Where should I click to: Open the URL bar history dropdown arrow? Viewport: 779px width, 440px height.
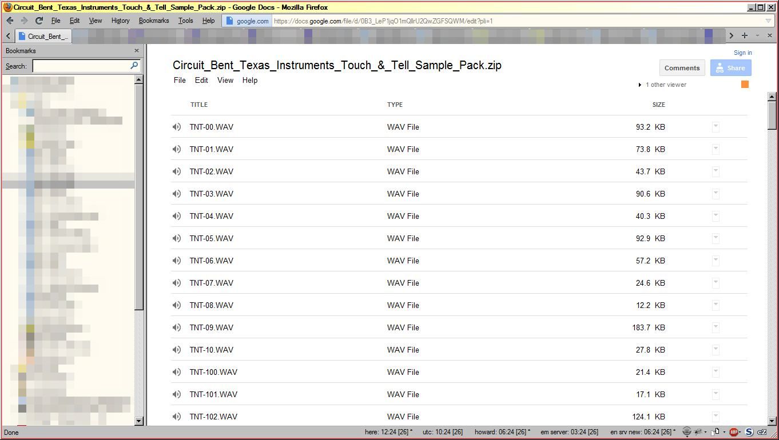coord(768,21)
